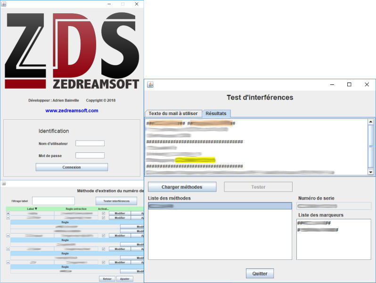Open the www.zedreamsoft.com link
The height and width of the screenshot is (283, 376).
(72, 111)
